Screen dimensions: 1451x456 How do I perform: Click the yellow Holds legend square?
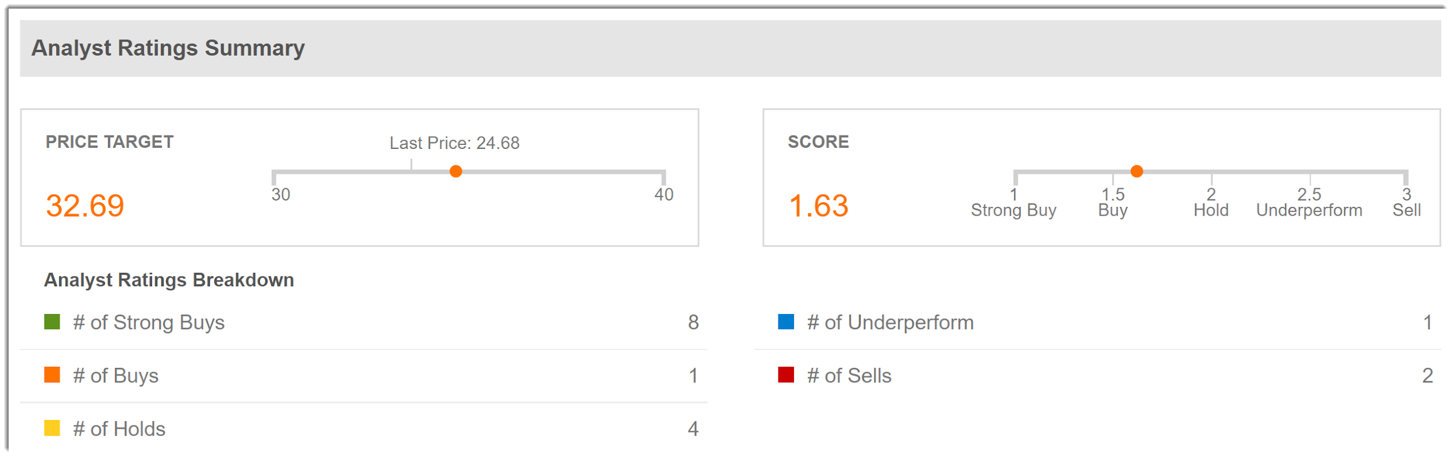pyautogui.click(x=52, y=428)
